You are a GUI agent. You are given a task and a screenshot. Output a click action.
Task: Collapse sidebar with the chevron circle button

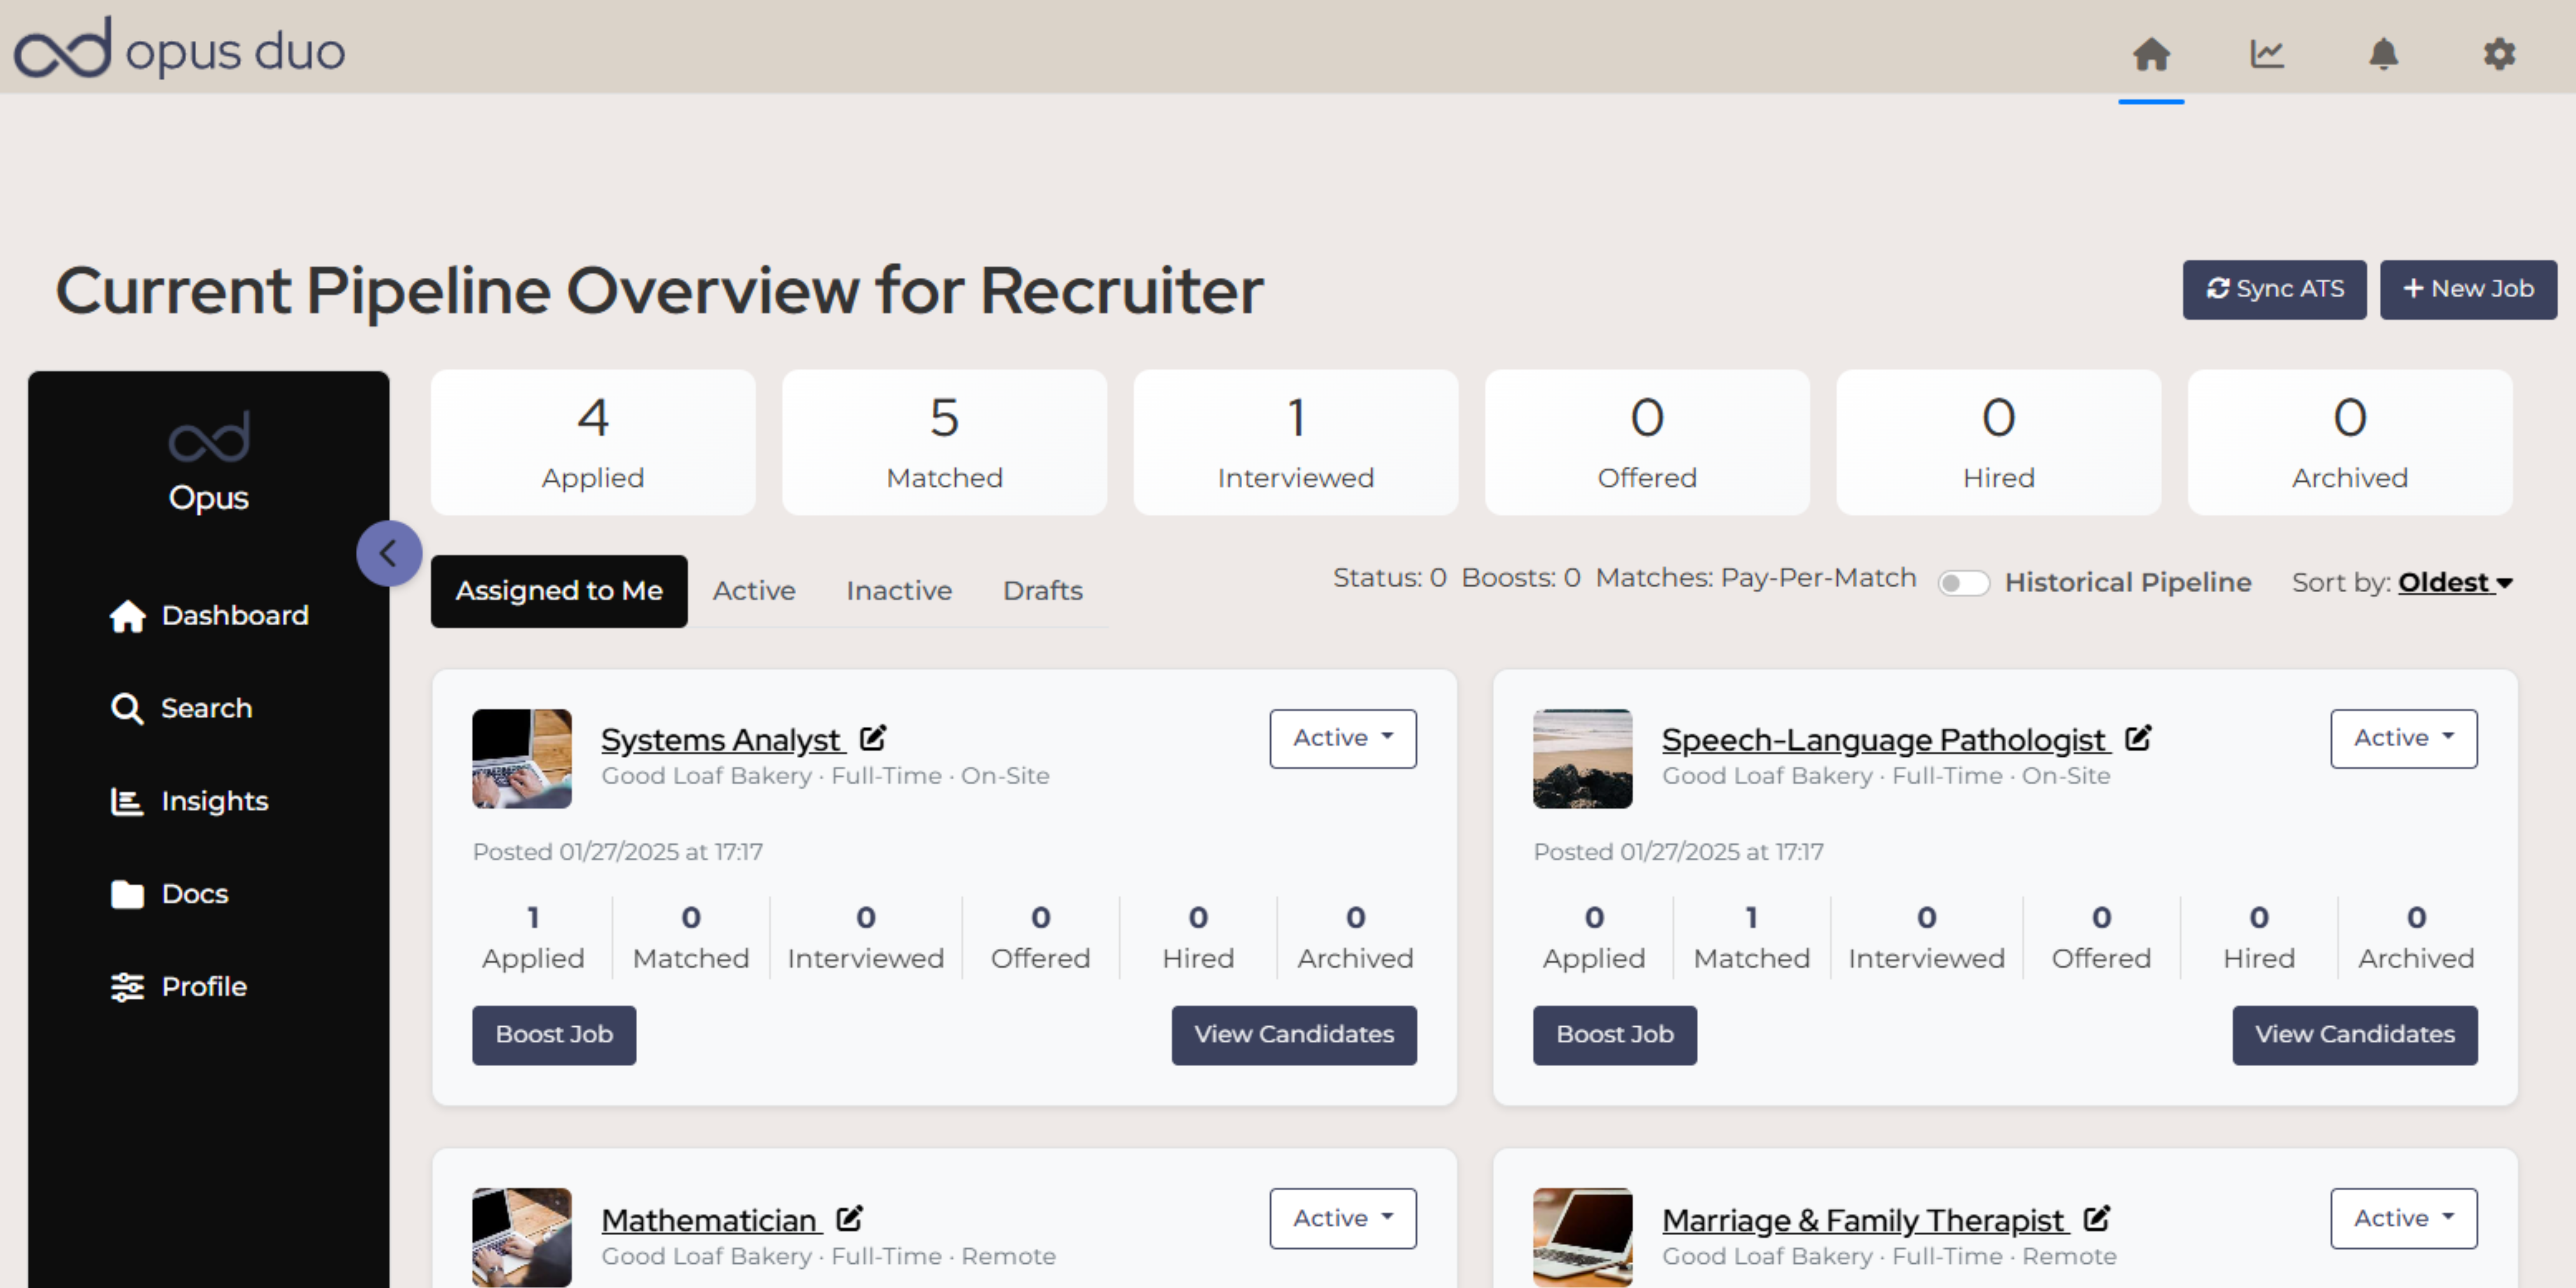[389, 553]
